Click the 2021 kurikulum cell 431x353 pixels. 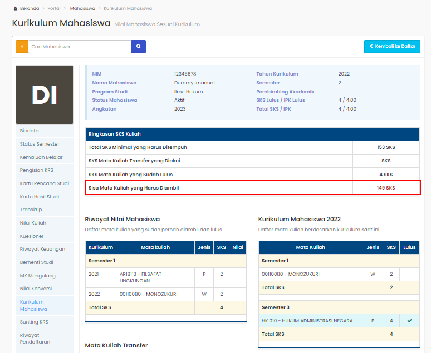click(x=101, y=277)
